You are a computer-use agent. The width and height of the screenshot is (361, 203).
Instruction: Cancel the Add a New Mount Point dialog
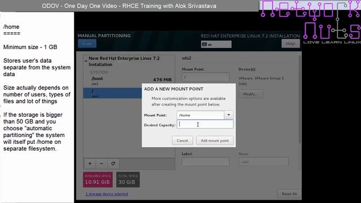(182, 140)
